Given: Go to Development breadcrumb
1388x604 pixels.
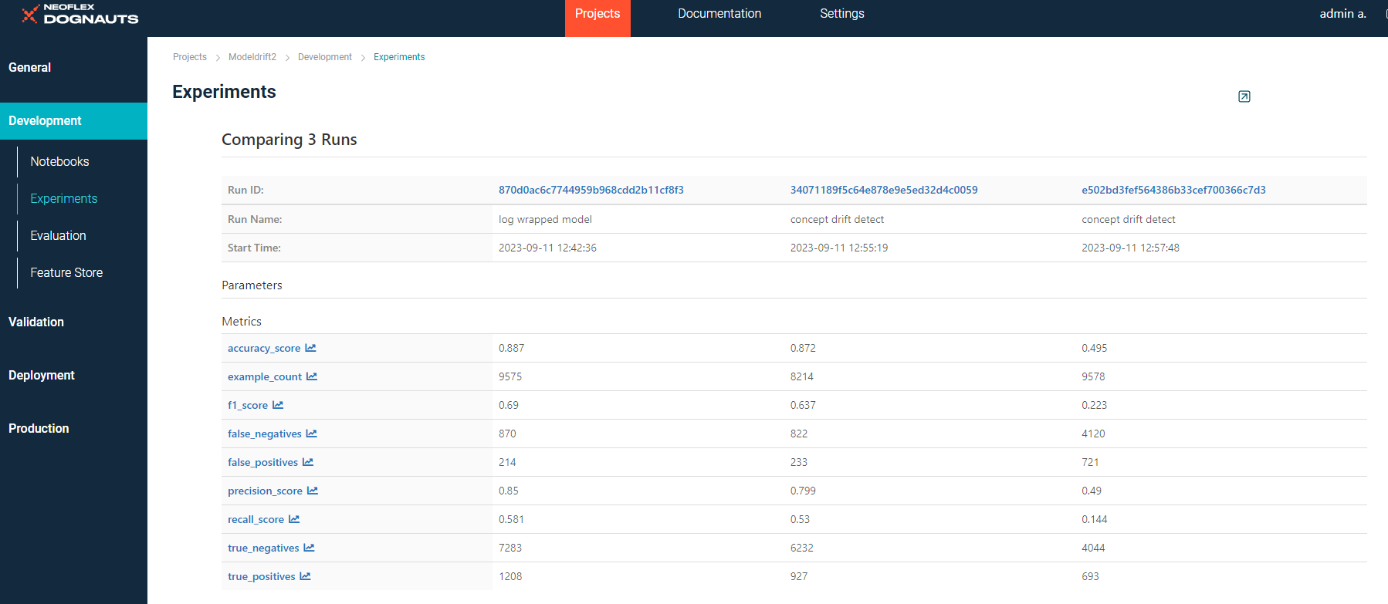Looking at the screenshot, I should [325, 57].
